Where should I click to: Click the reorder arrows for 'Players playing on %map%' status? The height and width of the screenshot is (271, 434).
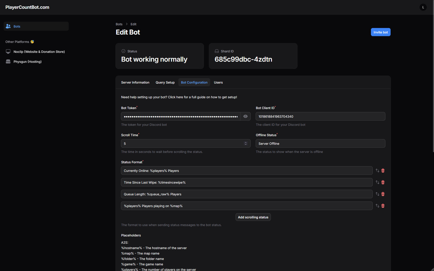377,206
